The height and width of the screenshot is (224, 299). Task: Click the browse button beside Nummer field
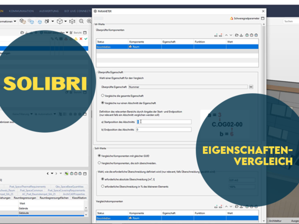[x=251, y=87]
